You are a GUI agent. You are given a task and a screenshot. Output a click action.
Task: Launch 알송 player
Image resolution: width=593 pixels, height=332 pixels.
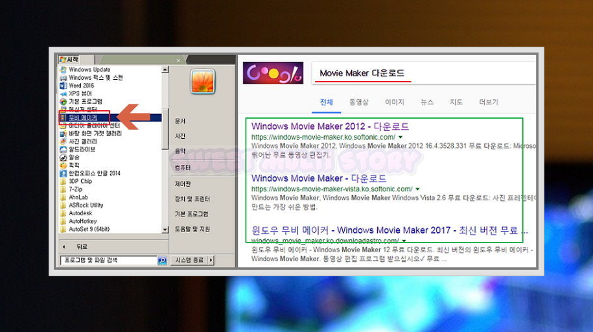coord(70,158)
